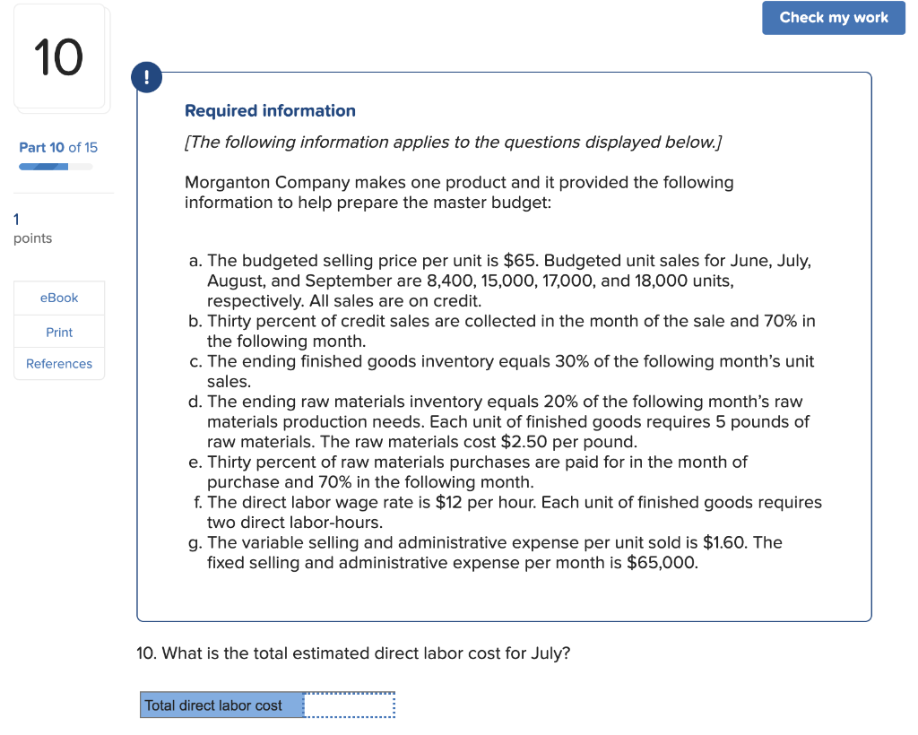
Task: Click the Total direct labor cost input field
Action: [349, 705]
